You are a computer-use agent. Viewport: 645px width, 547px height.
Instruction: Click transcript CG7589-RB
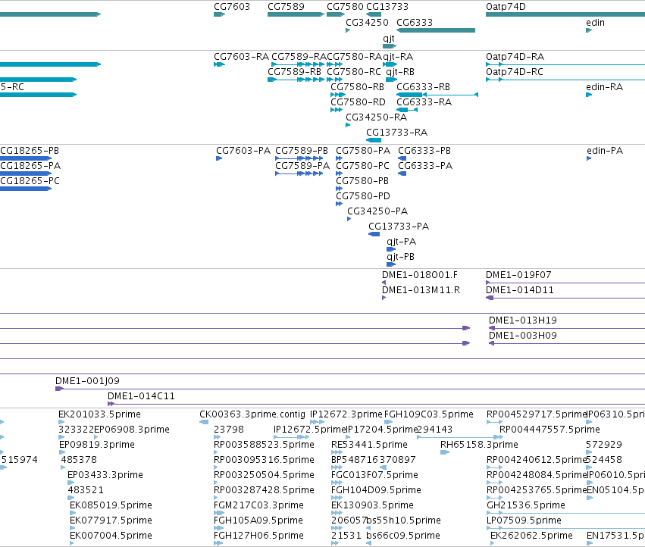click(x=294, y=72)
